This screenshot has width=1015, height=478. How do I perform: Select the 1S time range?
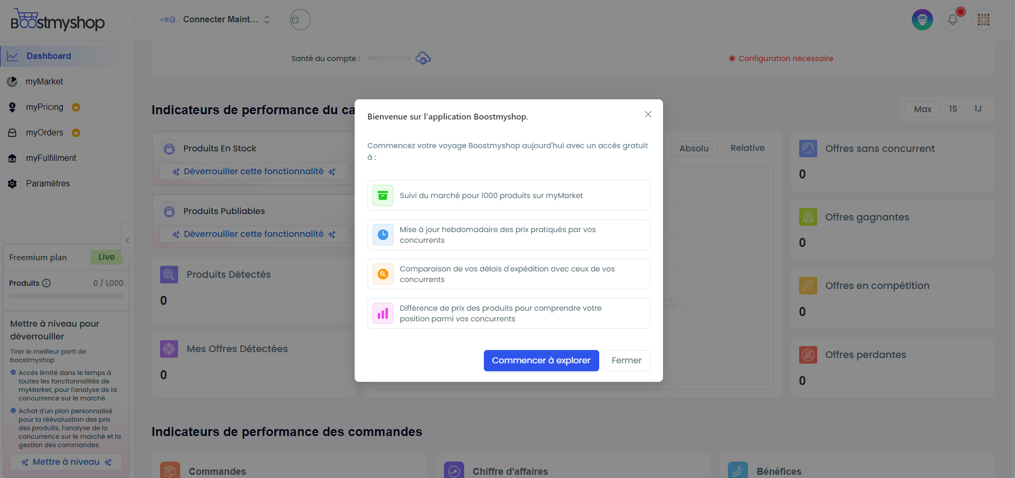(953, 109)
